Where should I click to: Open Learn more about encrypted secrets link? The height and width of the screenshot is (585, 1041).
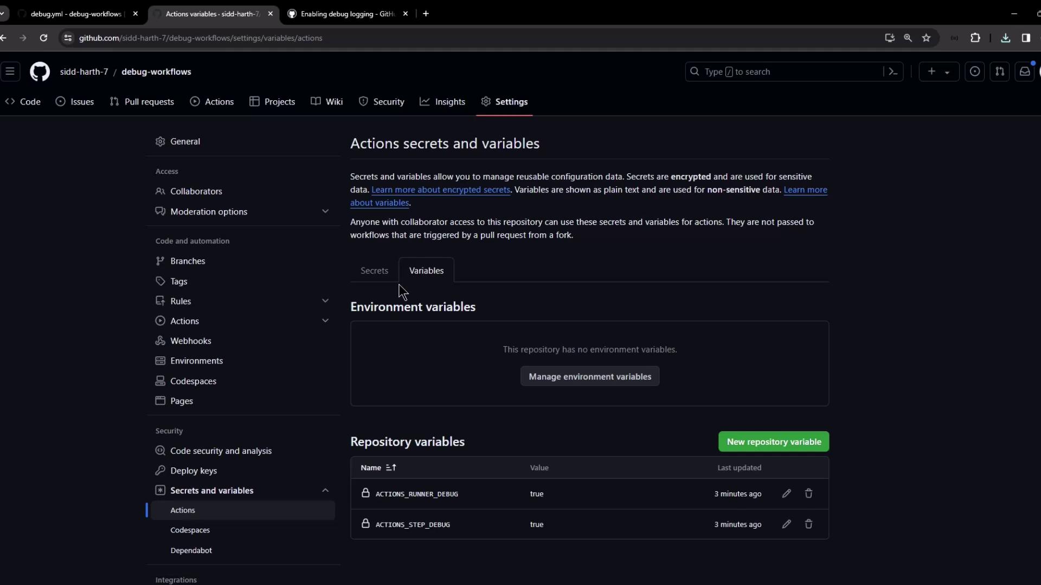tap(440, 190)
